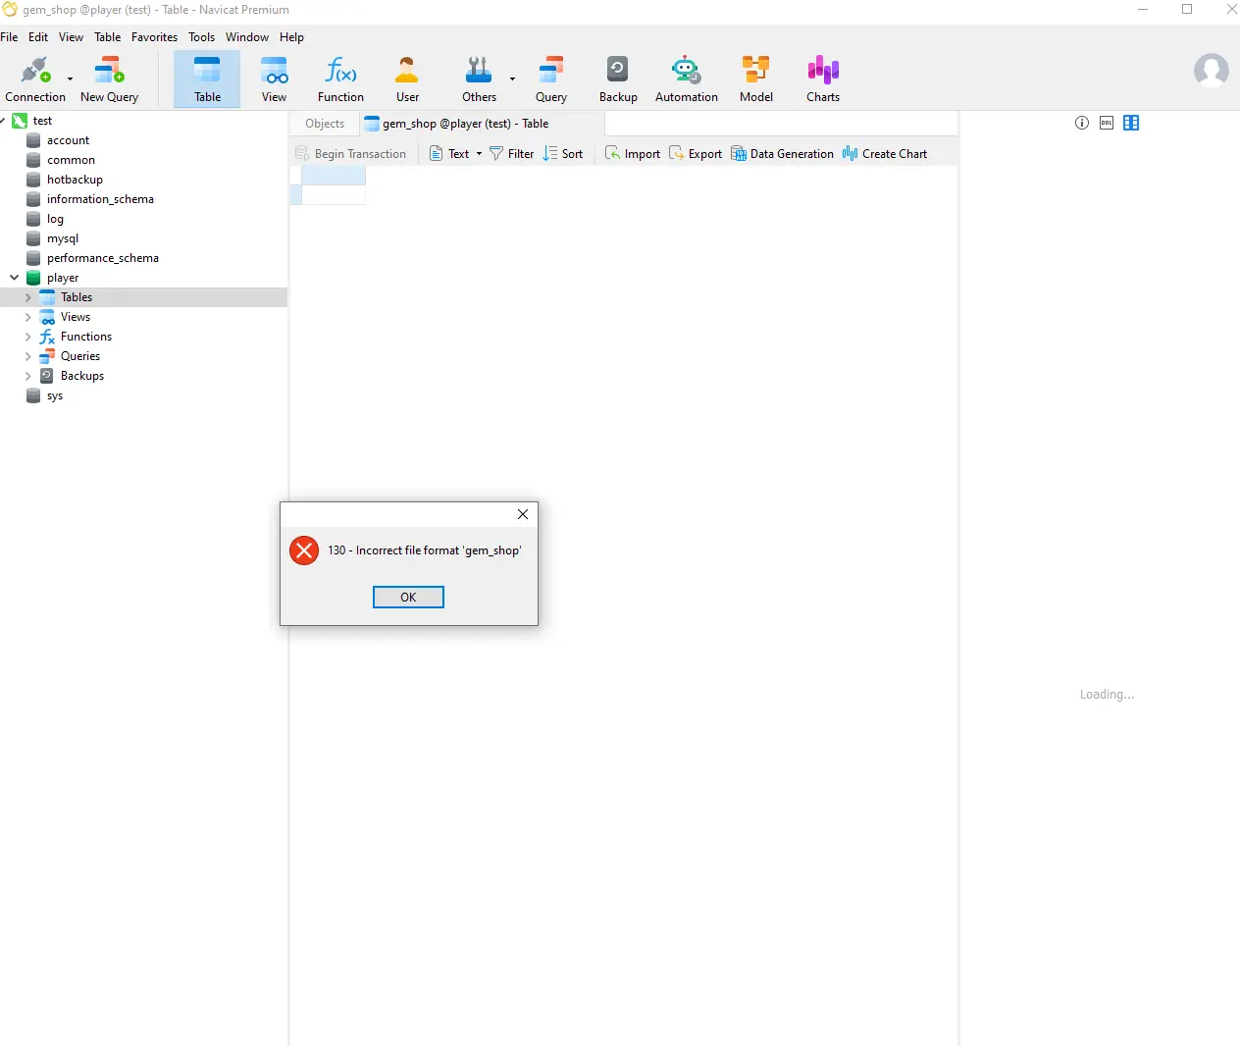1240x1046 pixels.
Task: Click the Connection toolbar icon
Action: [35, 78]
